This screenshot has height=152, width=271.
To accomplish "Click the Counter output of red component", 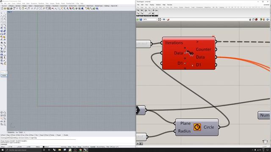I will coord(203,49).
